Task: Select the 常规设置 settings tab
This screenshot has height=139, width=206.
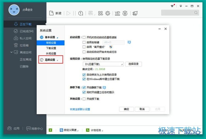Action: pos(51,43)
